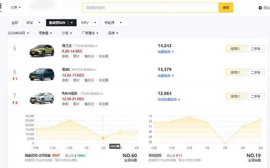Expand the MPV dropdown arrow
Image resolution: width=270 pixels, height=168 pixels.
(95, 23)
